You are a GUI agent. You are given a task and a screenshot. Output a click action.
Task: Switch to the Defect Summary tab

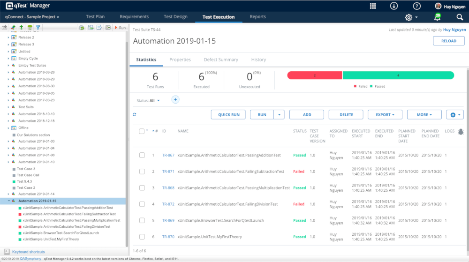click(221, 60)
